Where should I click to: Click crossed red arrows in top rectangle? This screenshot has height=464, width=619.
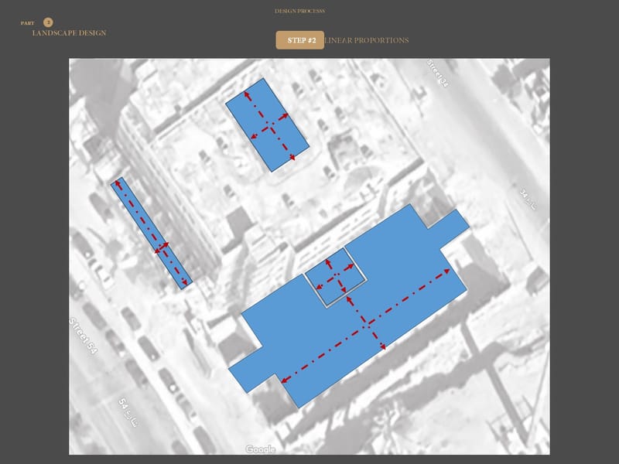[268, 127]
